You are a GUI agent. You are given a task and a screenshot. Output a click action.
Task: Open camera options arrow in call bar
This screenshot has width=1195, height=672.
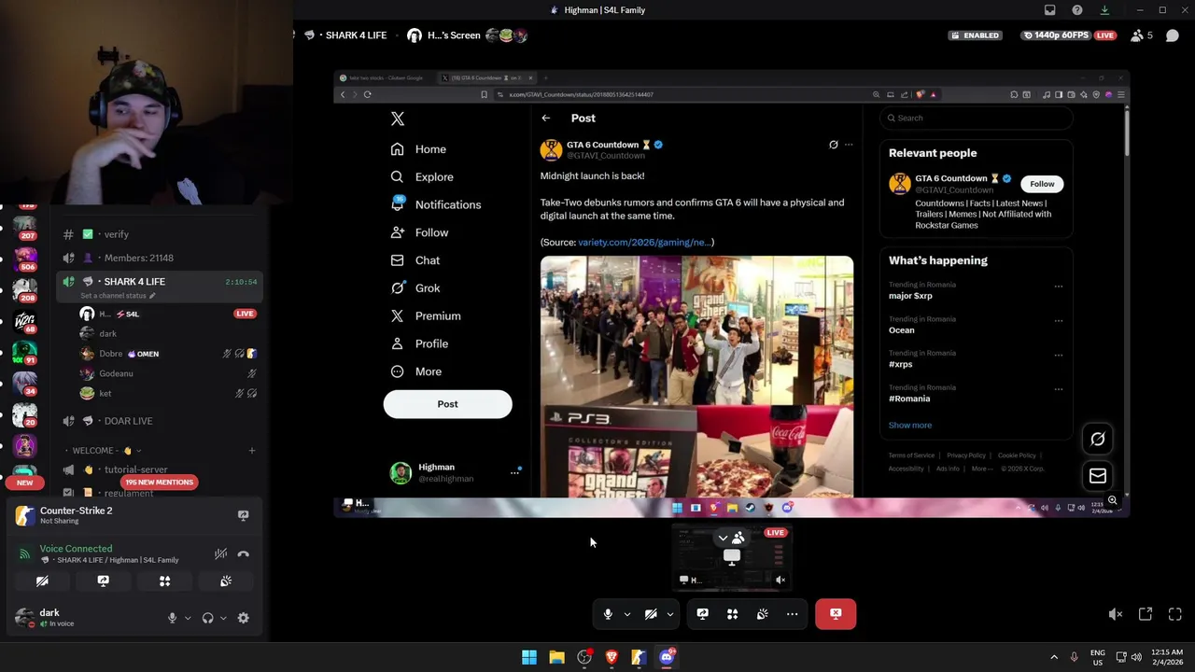point(669,614)
